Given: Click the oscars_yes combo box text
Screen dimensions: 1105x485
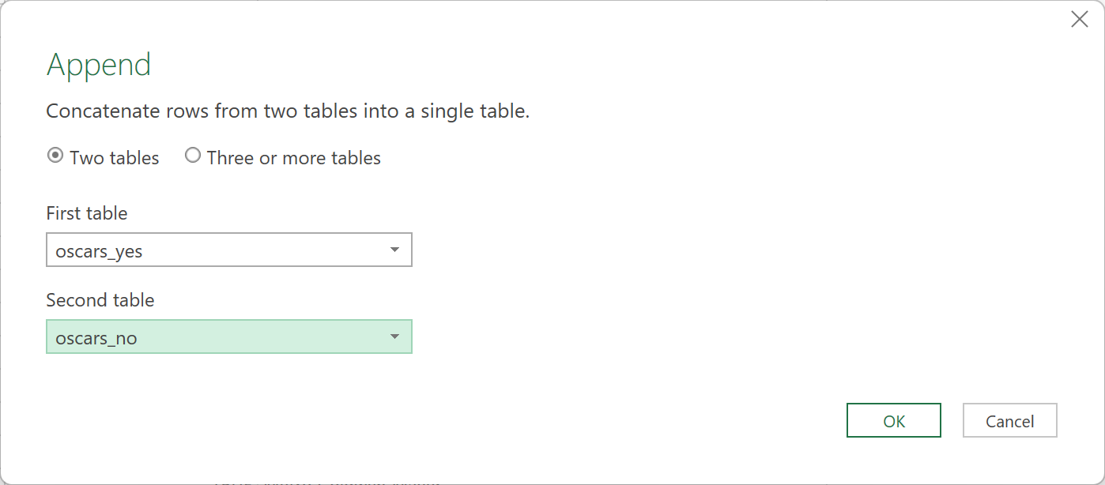Looking at the screenshot, I should pyautogui.click(x=99, y=251).
